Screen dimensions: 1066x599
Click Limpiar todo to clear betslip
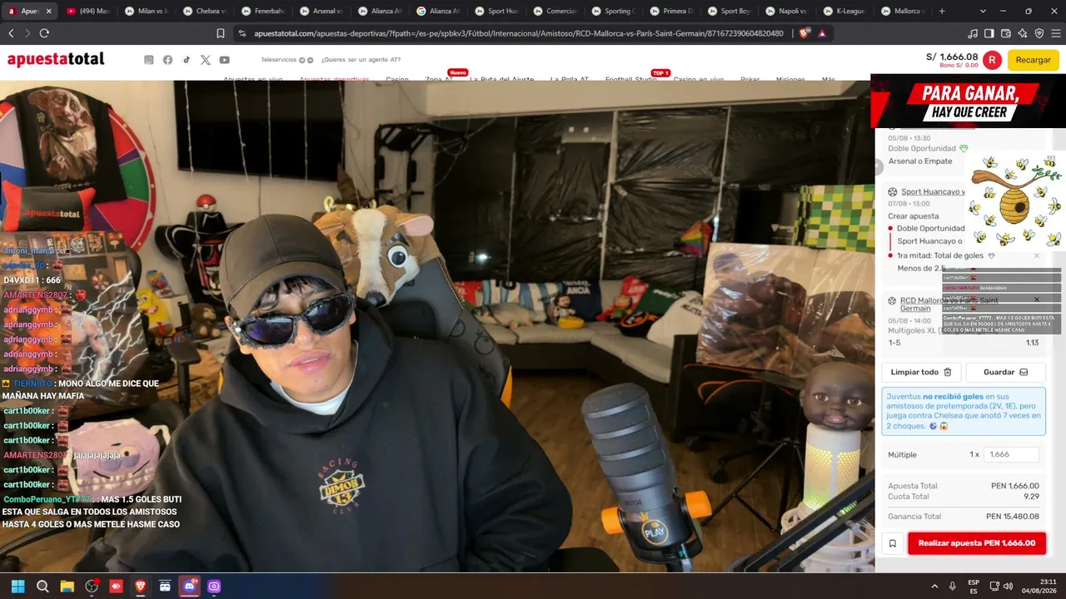coord(920,372)
